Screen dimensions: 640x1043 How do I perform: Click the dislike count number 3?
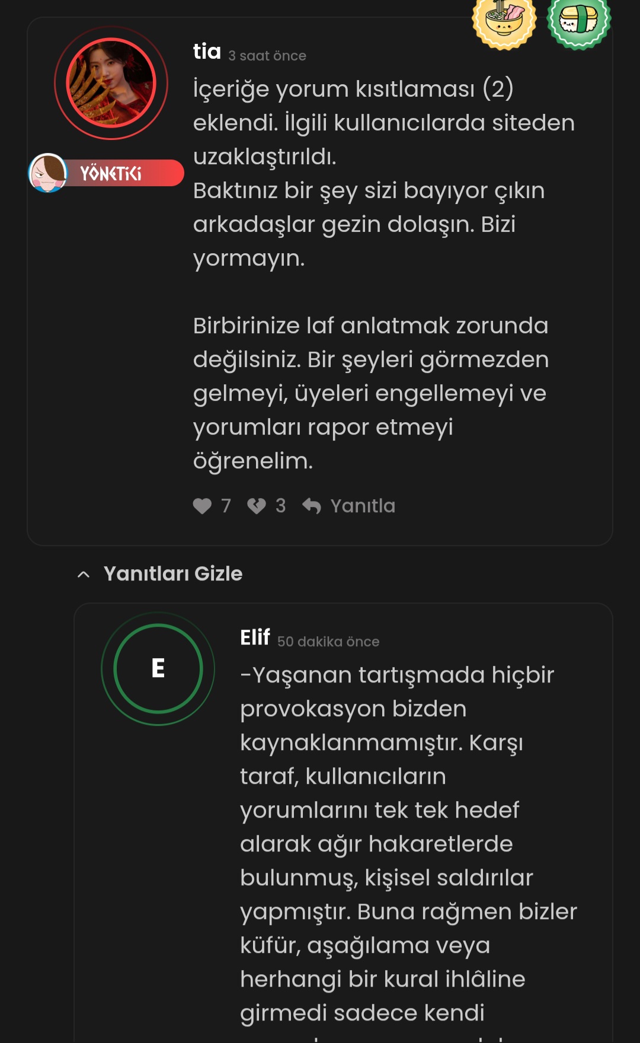[280, 506]
